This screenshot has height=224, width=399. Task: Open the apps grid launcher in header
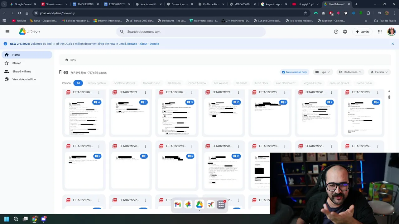[x=380, y=32]
